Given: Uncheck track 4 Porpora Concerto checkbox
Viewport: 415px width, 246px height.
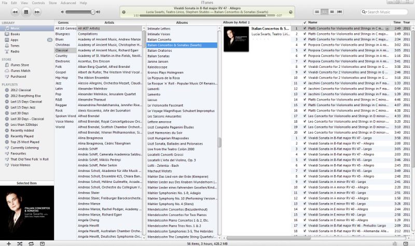Looking at the screenshot, I should coord(305,45).
